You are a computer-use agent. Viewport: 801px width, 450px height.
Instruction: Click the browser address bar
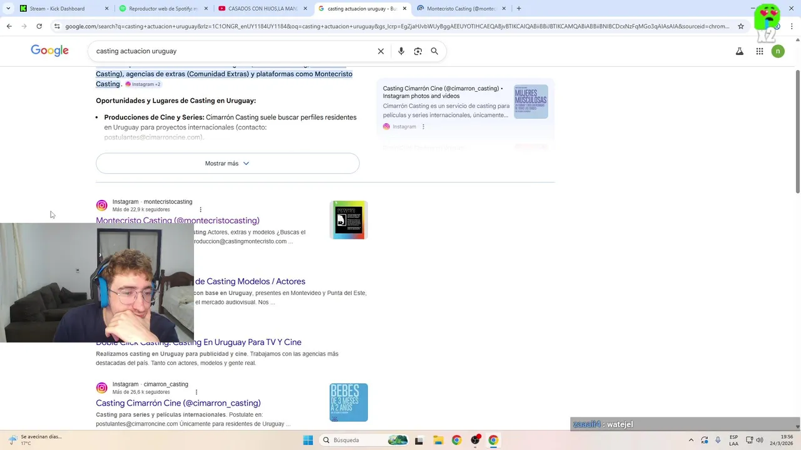point(397,26)
